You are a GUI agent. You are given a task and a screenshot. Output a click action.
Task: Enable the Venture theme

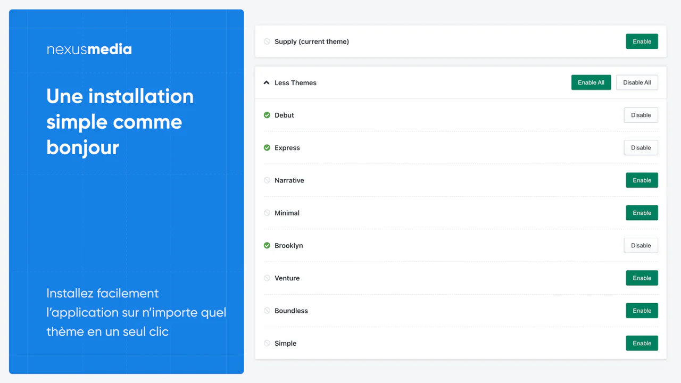(642, 278)
